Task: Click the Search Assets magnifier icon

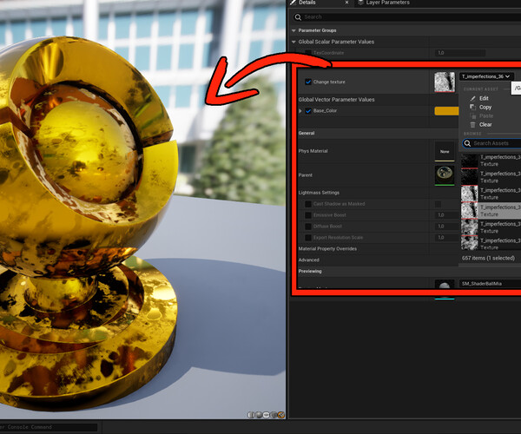Action: 467,143
